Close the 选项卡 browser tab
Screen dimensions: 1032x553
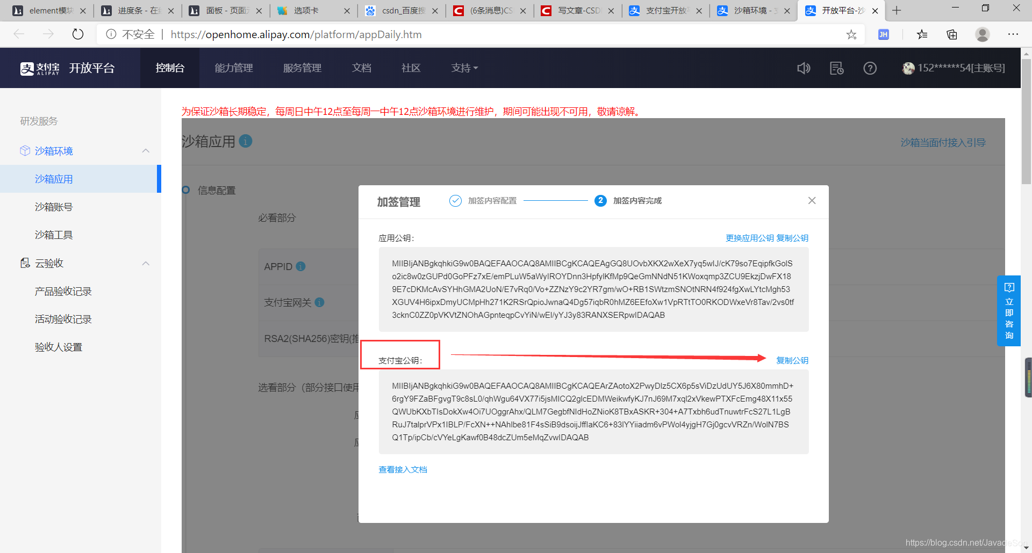click(x=347, y=11)
